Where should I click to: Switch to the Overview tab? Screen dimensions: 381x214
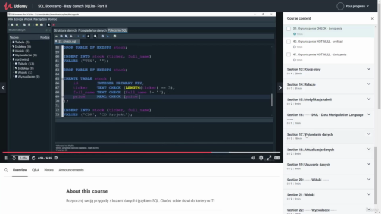(20, 170)
